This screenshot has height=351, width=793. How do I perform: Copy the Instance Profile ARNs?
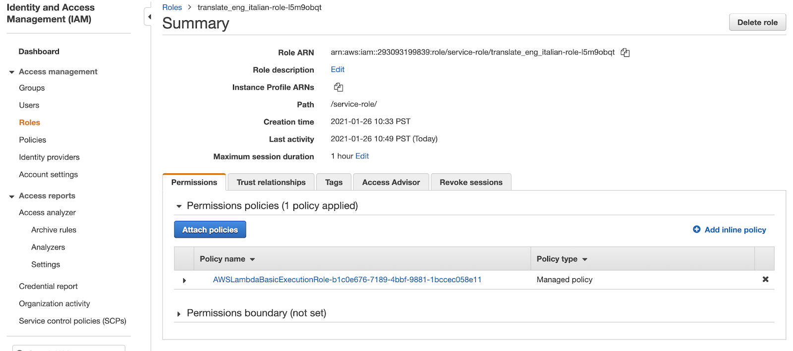(339, 87)
